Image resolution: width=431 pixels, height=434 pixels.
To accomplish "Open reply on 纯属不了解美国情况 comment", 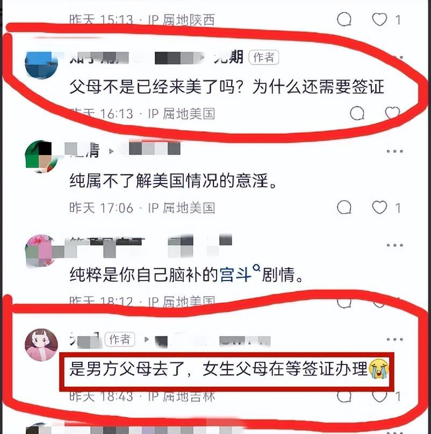I will coord(344,207).
